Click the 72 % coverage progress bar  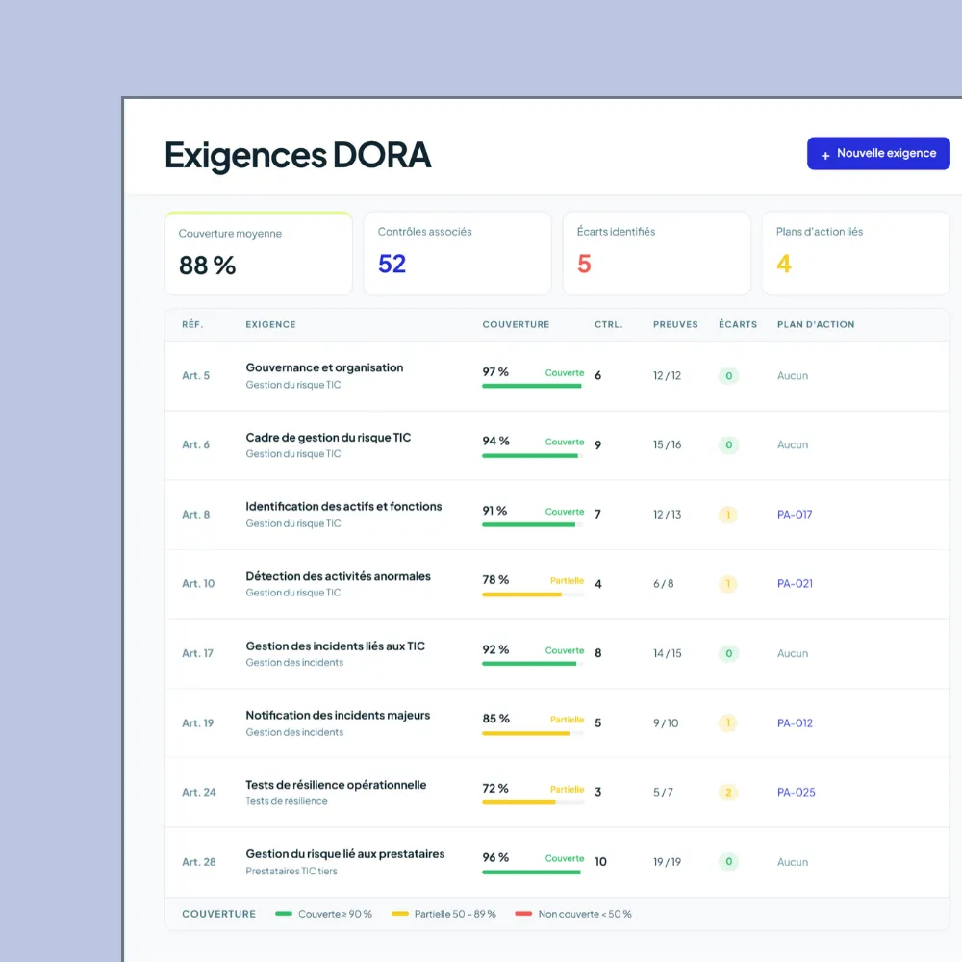[x=533, y=802]
